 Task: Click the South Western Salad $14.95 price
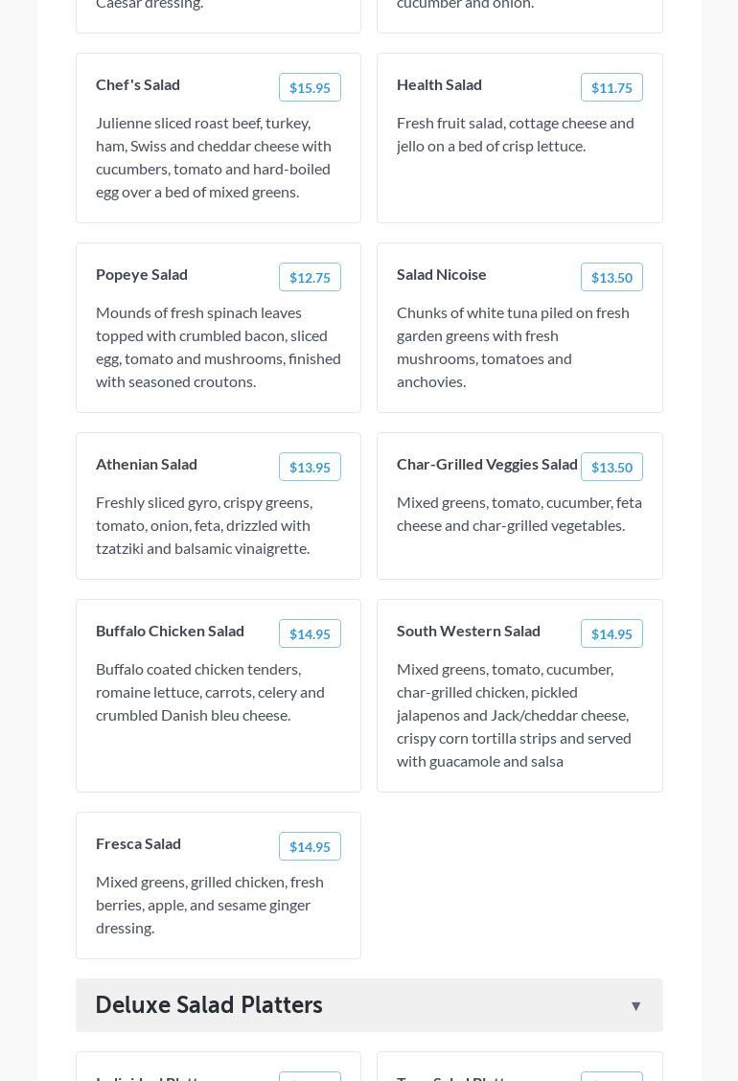click(611, 633)
